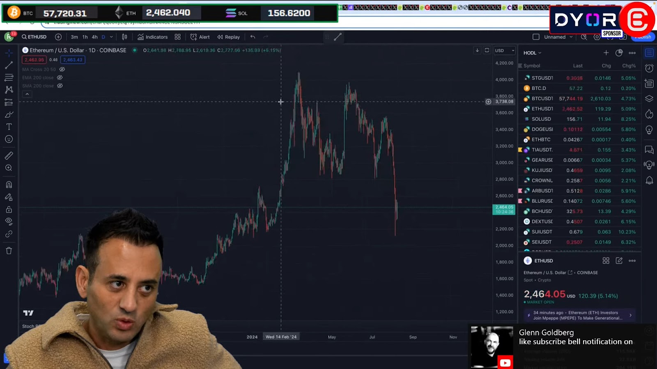Screen dimensions: 657x369
Task: Switch to the 1h timeframe
Action: [85, 37]
